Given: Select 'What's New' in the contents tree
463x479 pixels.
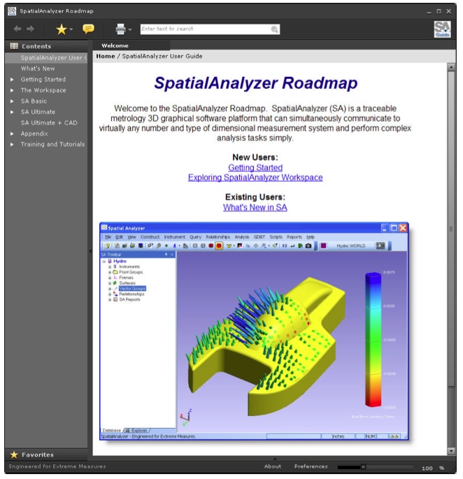Looking at the screenshot, I should coord(38,69).
